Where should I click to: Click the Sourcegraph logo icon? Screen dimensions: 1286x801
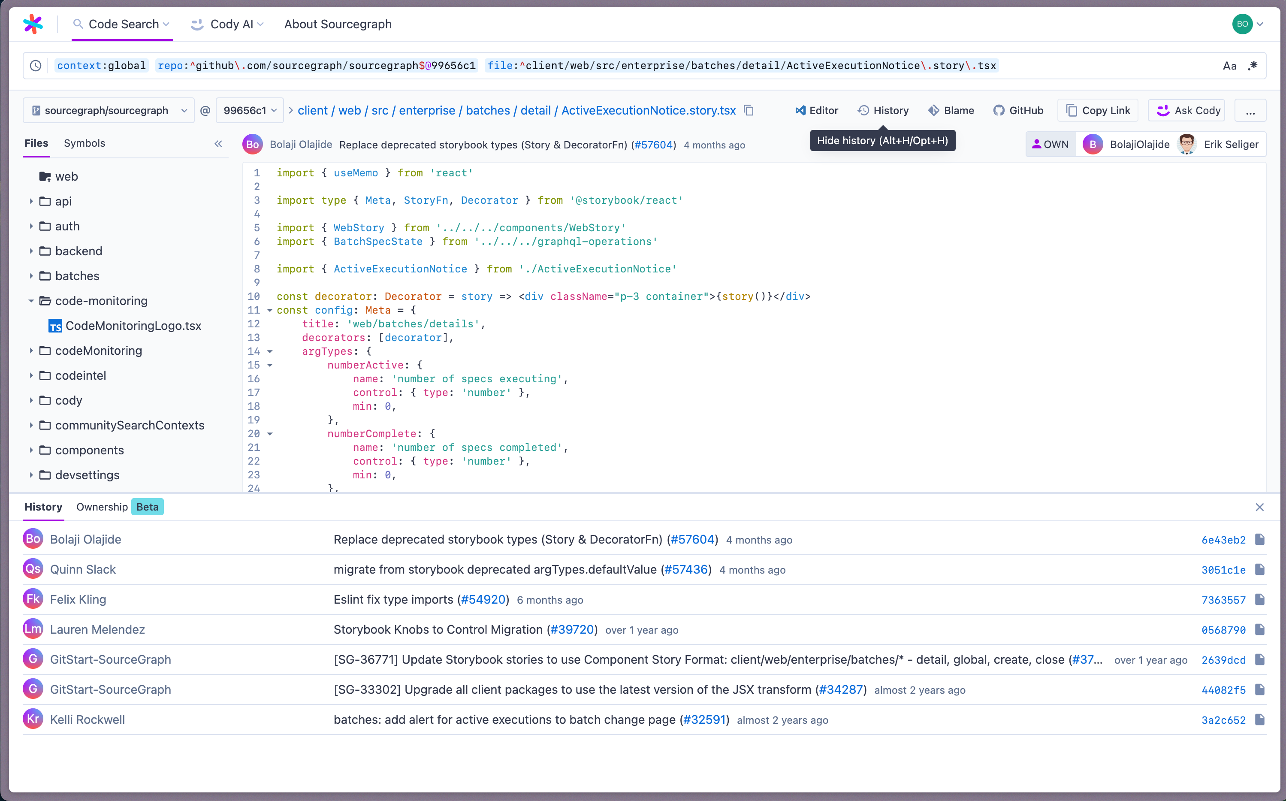[33, 24]
